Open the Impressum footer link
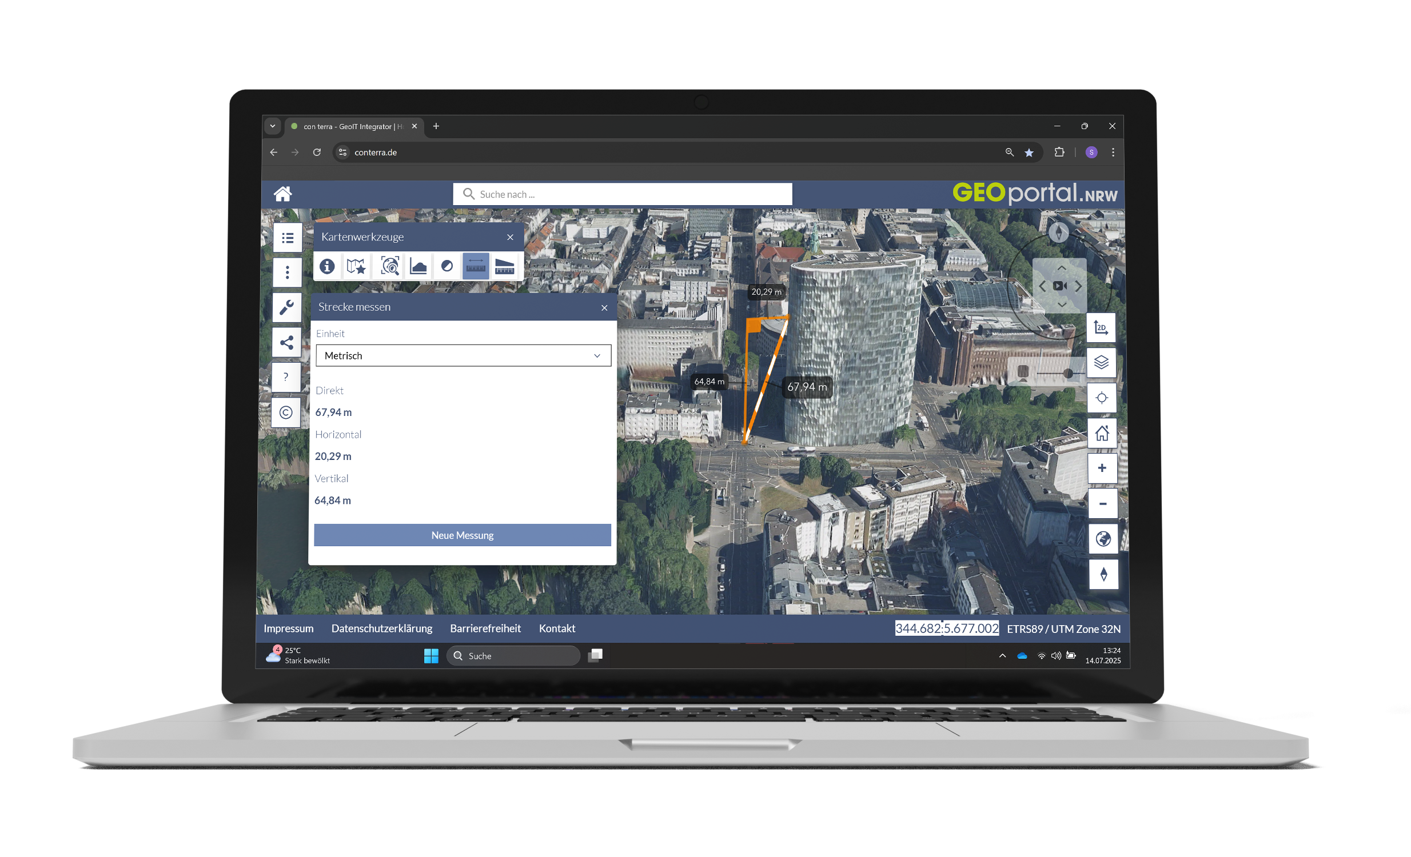The image size is (1411, 857). pos(288,628)
